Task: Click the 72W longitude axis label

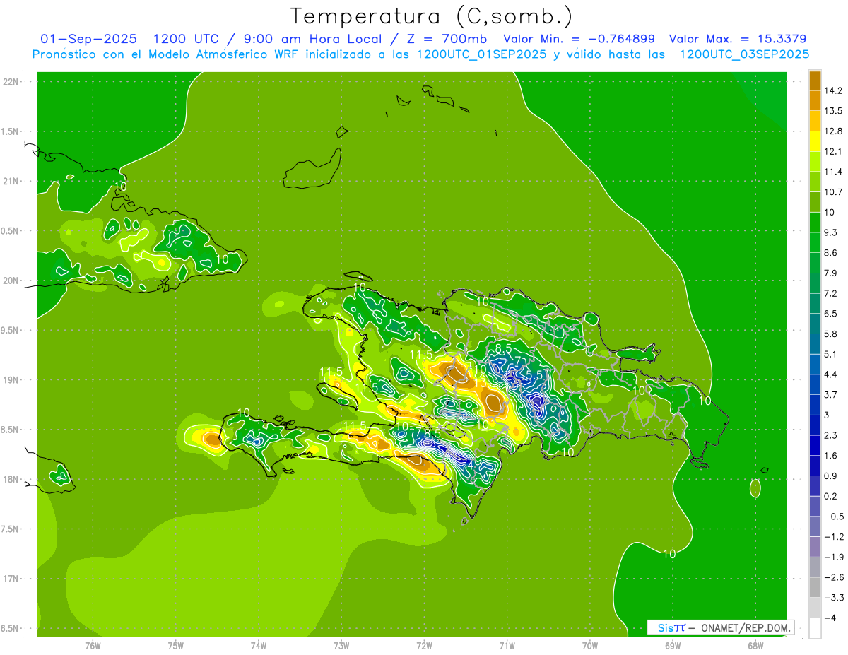Action: click(424, 646)
